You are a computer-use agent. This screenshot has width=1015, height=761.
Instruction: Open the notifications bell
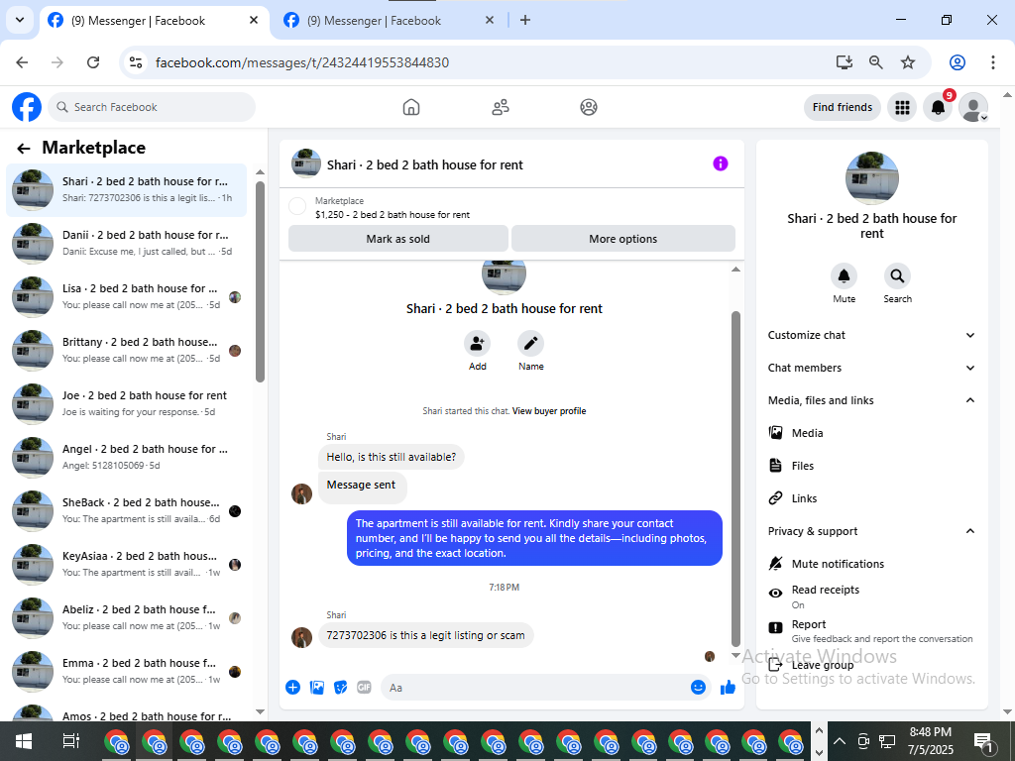(938, 107)
